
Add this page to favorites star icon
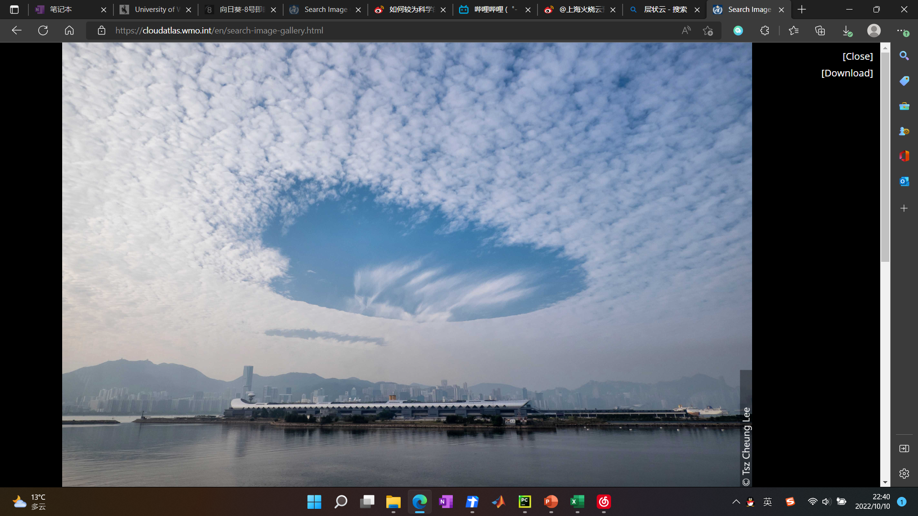point(708,31)
